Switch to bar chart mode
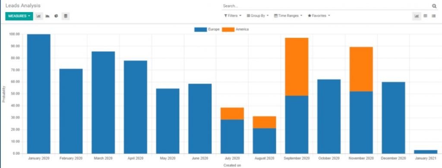The height and width of the screenshot is (168, 442). 38,16
